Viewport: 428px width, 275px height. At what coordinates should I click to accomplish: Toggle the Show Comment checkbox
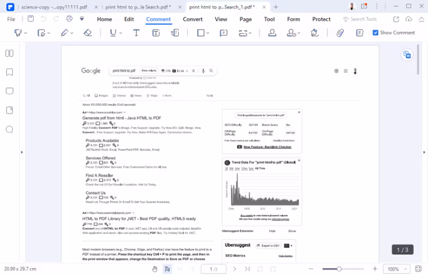(x=376, y=33)
